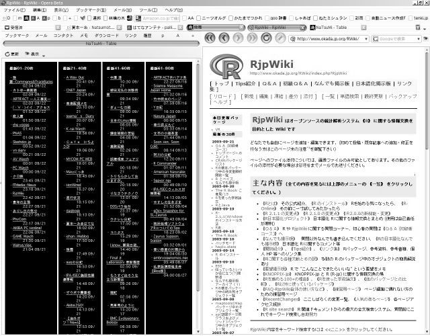Open the ニーツオルグ bookmark
The height and width of the screenshot is (336, 430).
coord(211,18)
